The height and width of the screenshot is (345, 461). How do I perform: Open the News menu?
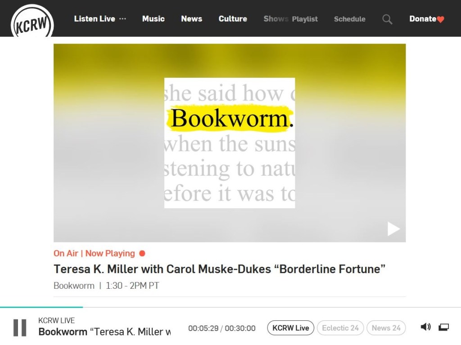tap(191, 19)
